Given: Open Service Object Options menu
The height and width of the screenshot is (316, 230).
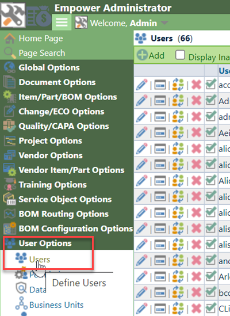Looking at the screenshot, I should [65, 199].
